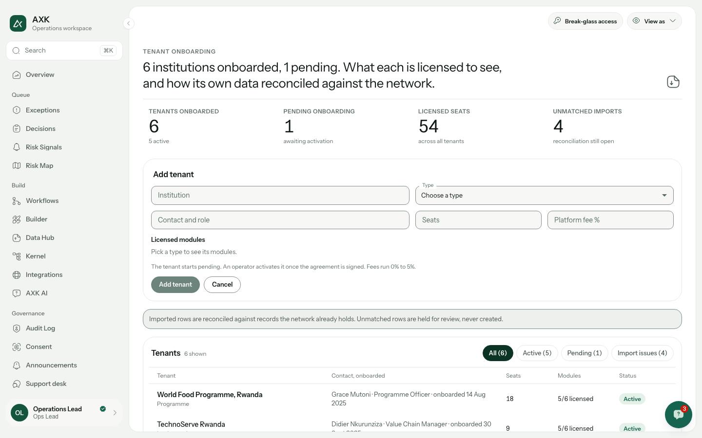Click the Seats input field

click(478, 220)
